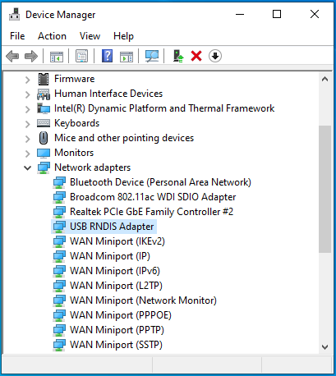Collapse the Network adapters category
The width and height of the screenshot is (336, 376).
tap(27, 167)
